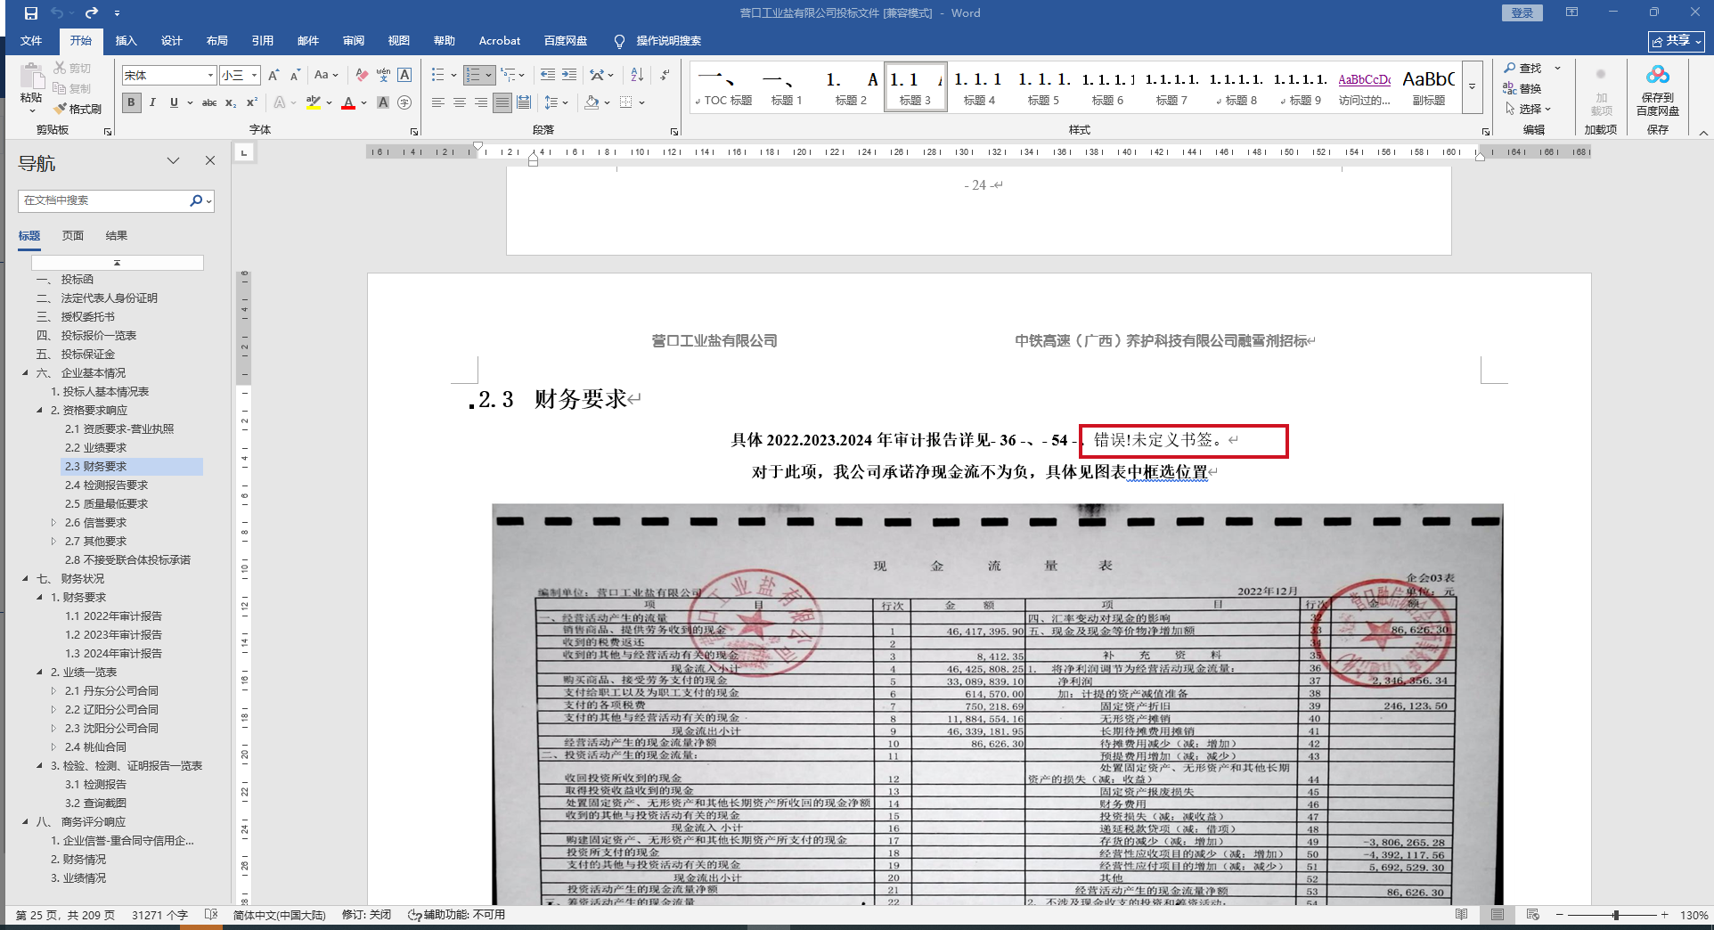Click zoom out minus on status bar

tap(1560, 915)
